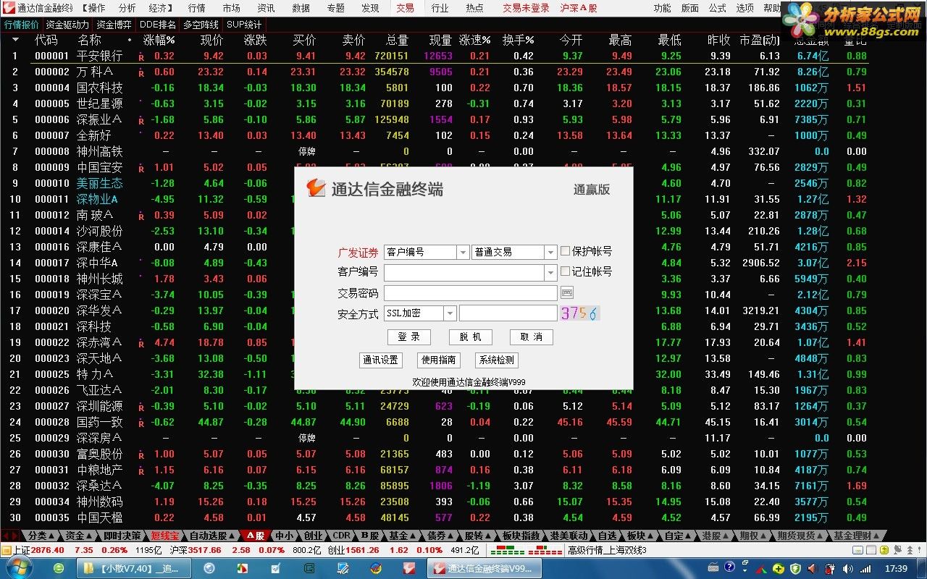Open 通讯设置 communication settings

[381, 360]
